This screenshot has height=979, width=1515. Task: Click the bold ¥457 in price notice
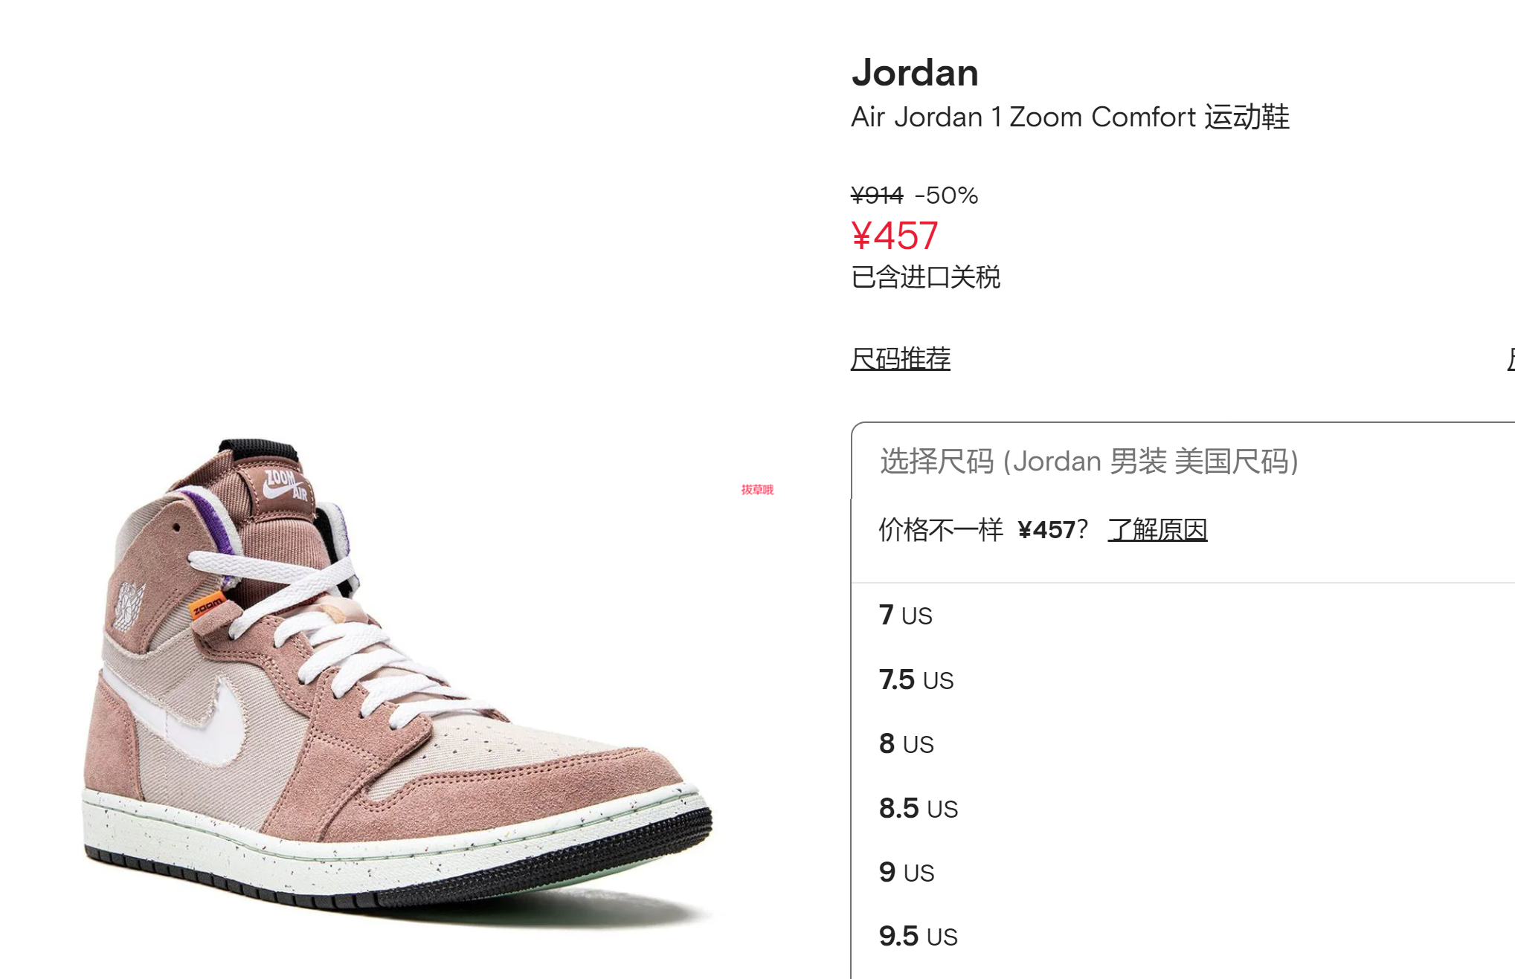point(1046,530)
